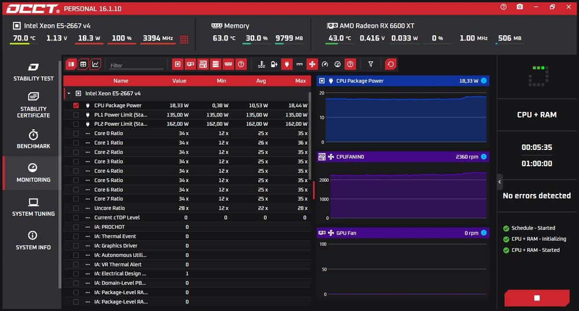Check the Core 0 Ratio checkbox

point(76,133)
